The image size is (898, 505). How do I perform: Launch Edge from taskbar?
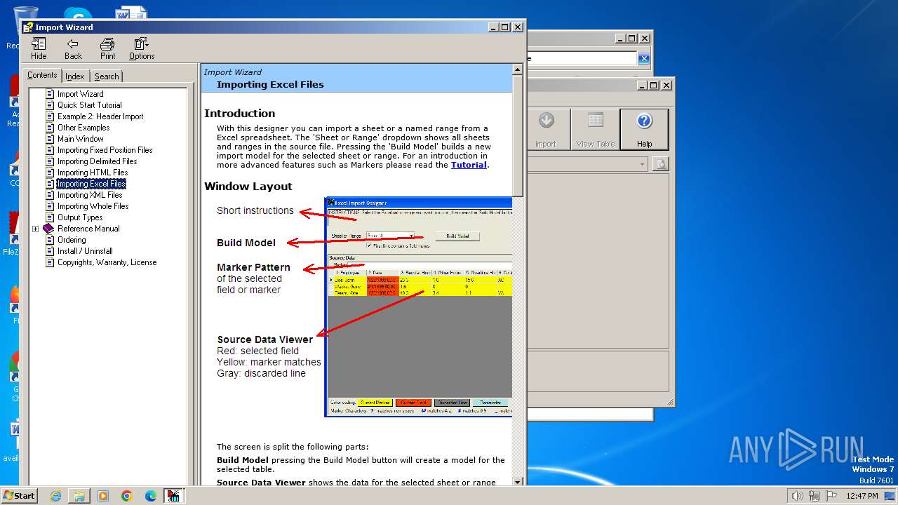151,496
